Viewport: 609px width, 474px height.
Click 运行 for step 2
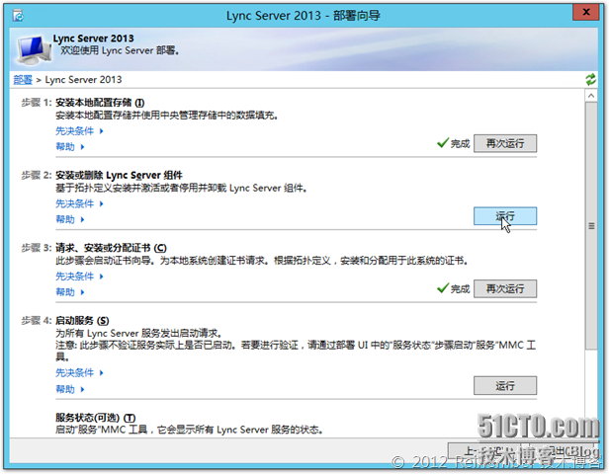(505, 216)
